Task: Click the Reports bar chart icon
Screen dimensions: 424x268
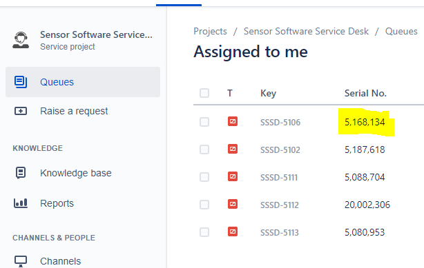Action: [x=21, y=203]
